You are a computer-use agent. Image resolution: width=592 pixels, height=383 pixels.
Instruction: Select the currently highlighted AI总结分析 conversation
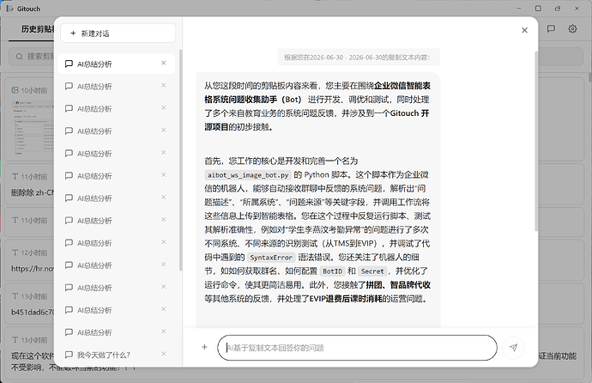click(117, 64)
